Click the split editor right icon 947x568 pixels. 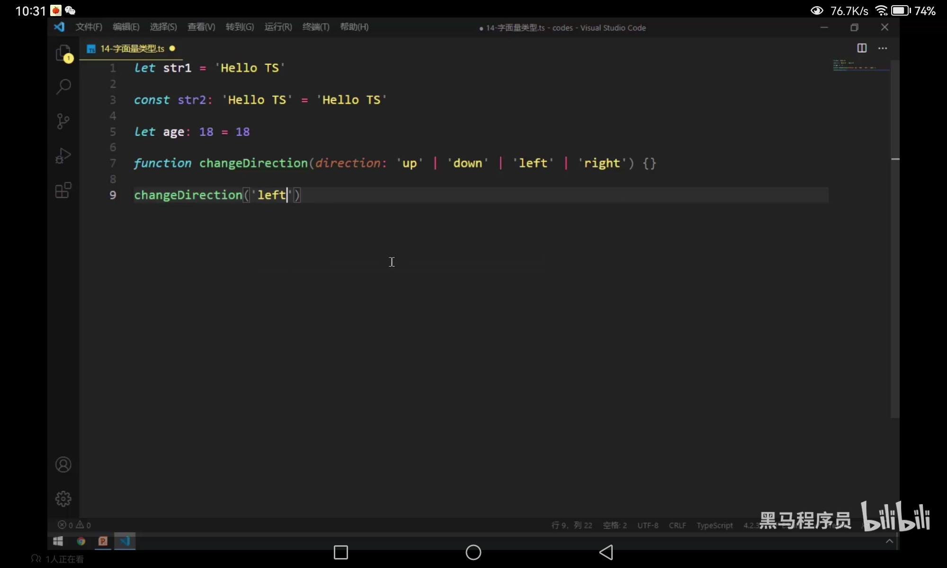click(x=862, y=48)
